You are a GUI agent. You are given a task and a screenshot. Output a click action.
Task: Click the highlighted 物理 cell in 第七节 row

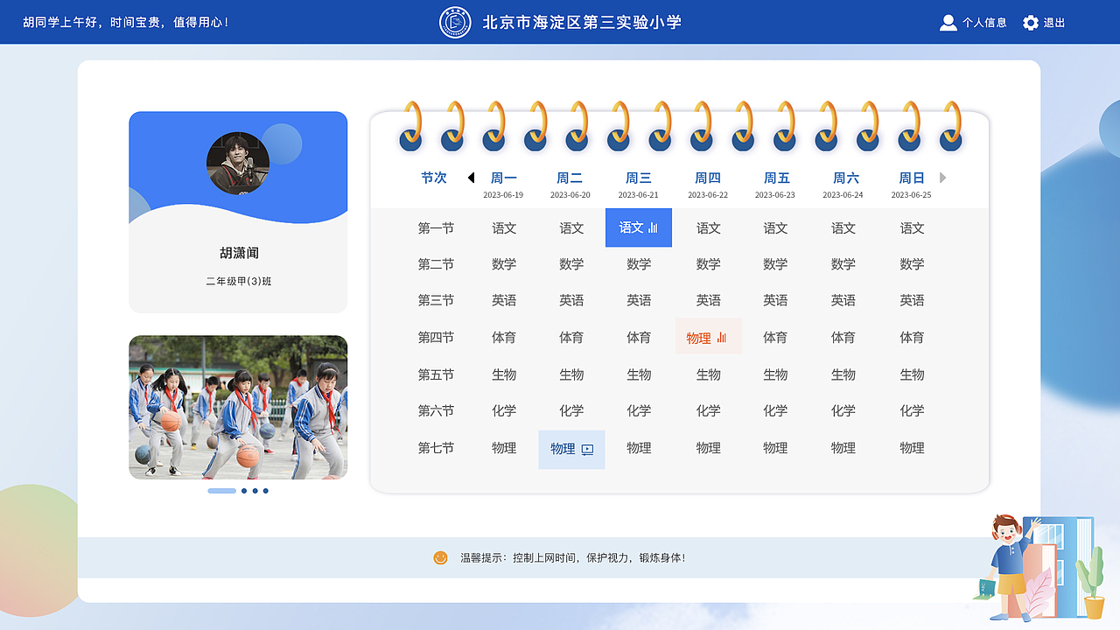pyautogui.click(x=571, y=449)
